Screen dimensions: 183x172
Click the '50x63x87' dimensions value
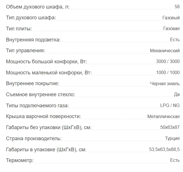tap(170, 127)
